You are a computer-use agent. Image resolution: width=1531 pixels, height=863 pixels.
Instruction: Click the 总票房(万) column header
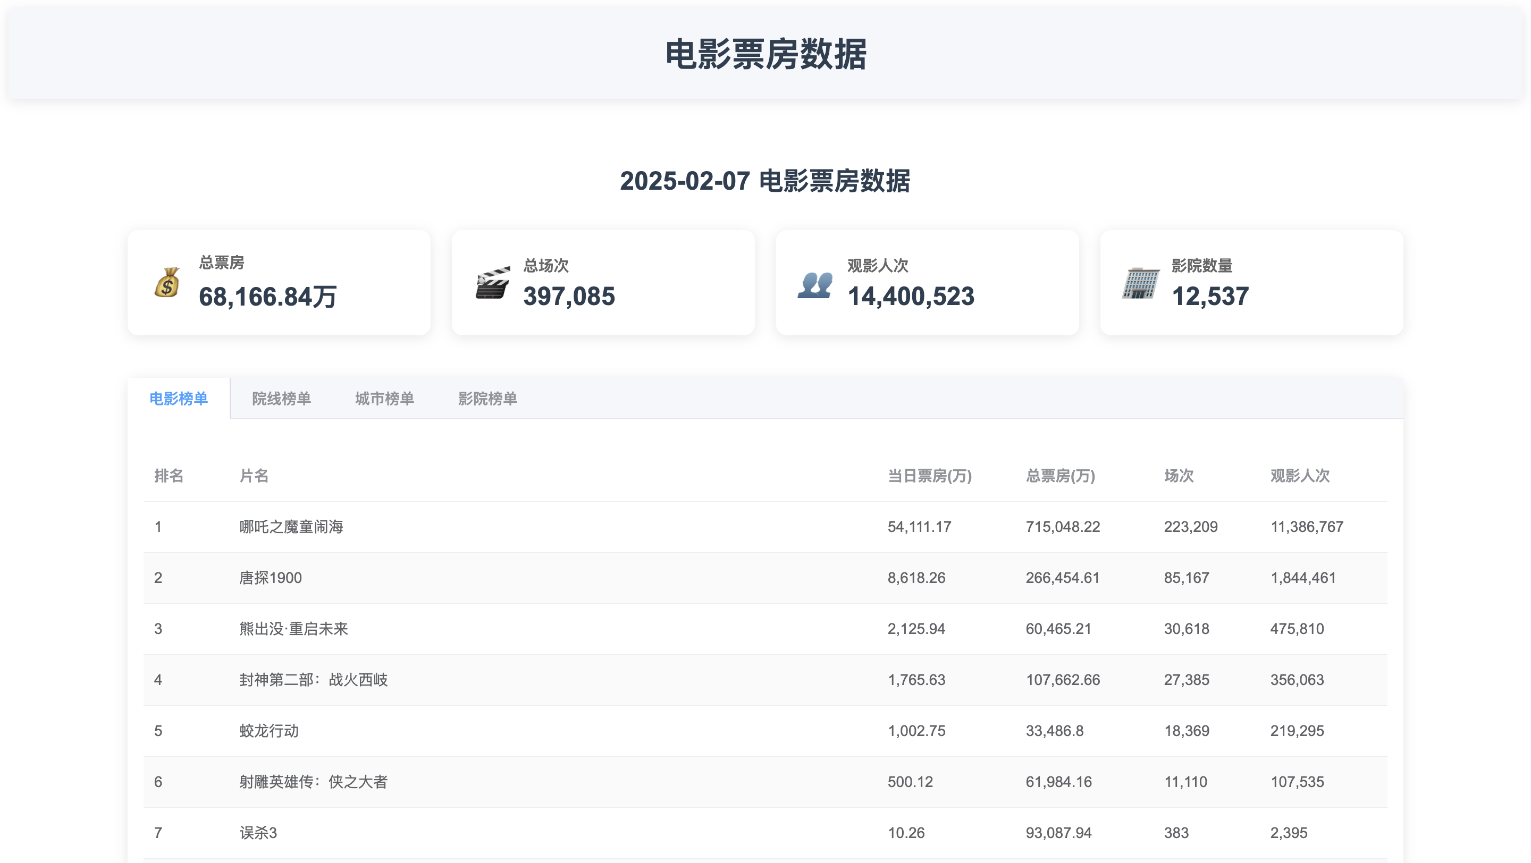pyautogui.click(x=1059, y=476)
